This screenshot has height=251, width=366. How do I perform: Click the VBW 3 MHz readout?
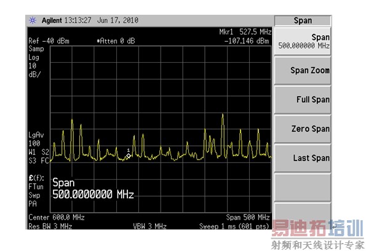tap(149, 226)
